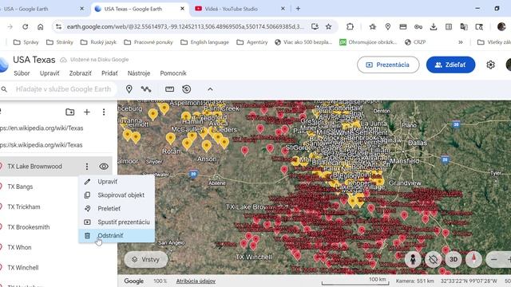The image size is (511, 287).
Task: Click the address bar URL
Action: tap(185, 26)
